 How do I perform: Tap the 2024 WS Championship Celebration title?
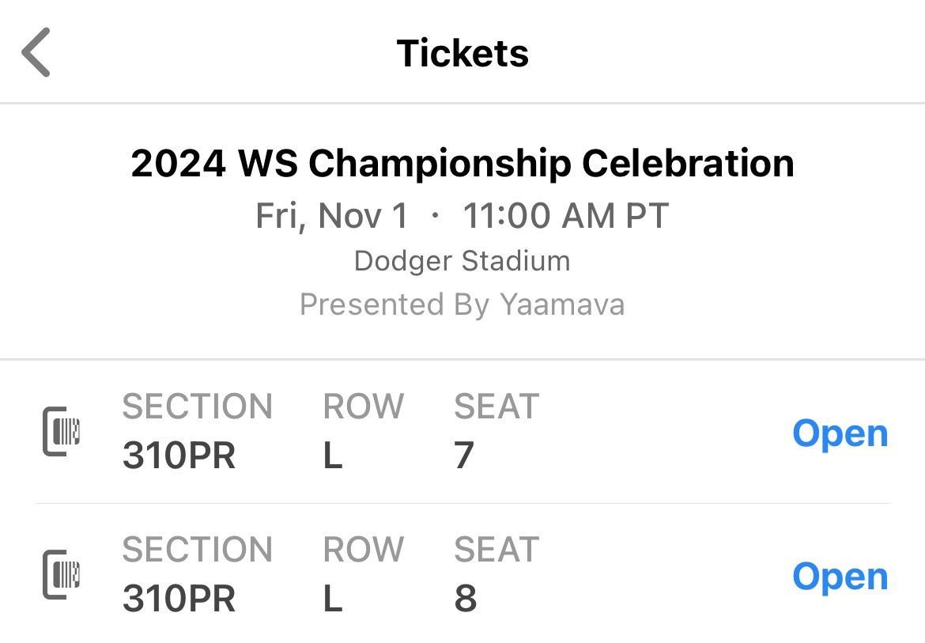coord(462,163)
